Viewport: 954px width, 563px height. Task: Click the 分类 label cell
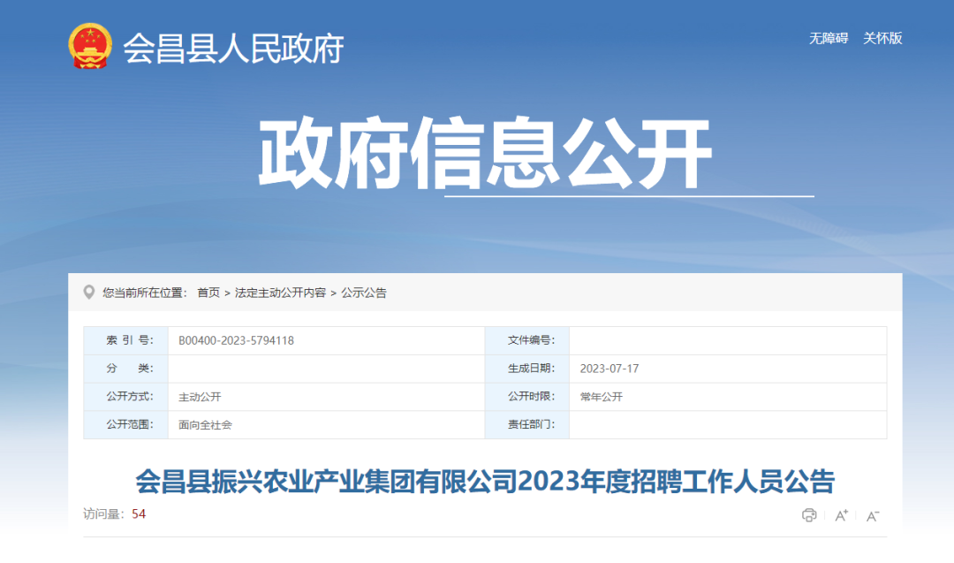click(126, 369)
